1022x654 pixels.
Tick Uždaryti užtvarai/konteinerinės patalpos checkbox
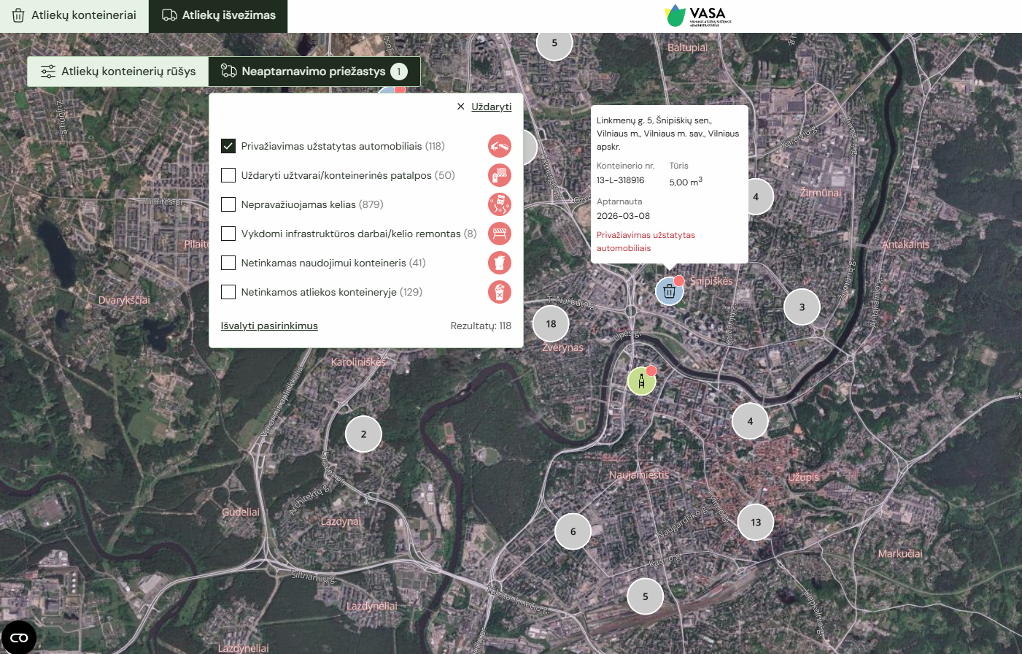click(228, 175)
